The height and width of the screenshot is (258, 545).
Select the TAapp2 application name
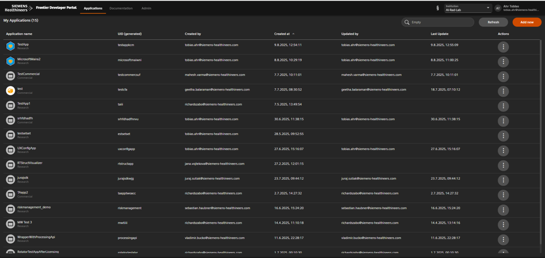click(23, 192)
